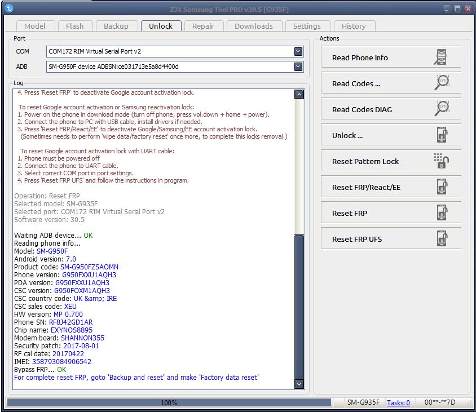This screenshot has width=476, height=412.
Task: Open the Model tab
Action: click(x=35, y=26)
